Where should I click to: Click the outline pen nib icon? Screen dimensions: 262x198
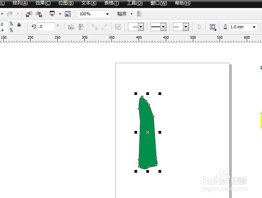point(225,27)
